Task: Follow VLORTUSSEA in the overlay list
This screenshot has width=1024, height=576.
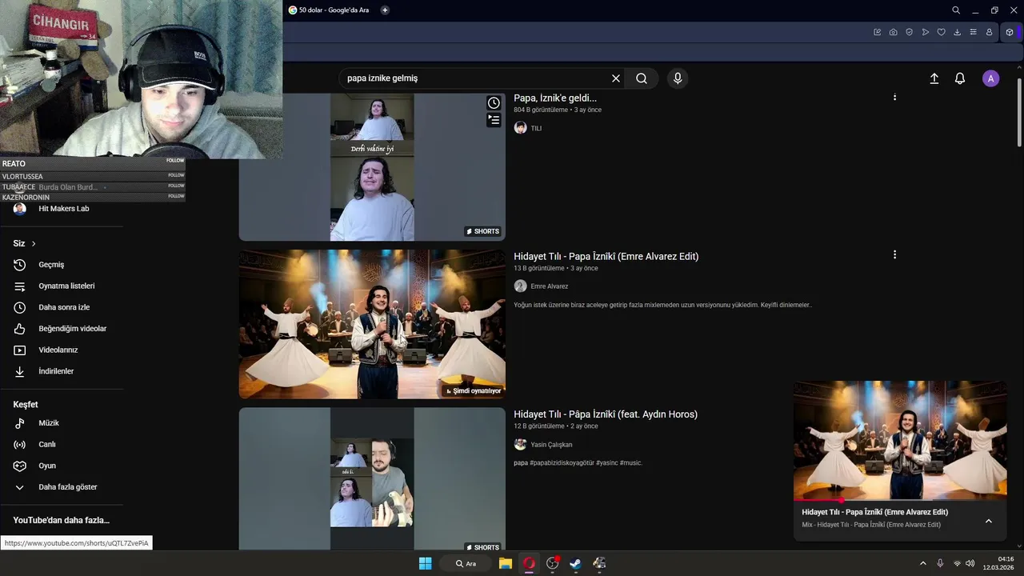Action: click(x=176, y=175)
